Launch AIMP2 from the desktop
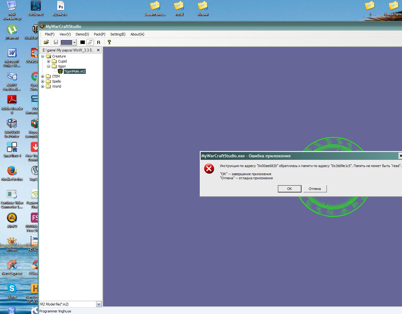 12,220
